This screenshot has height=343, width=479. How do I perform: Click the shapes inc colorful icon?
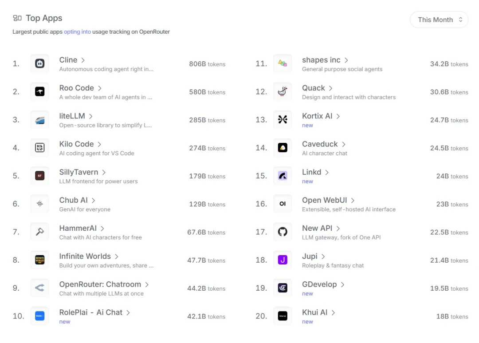(283, 63)
